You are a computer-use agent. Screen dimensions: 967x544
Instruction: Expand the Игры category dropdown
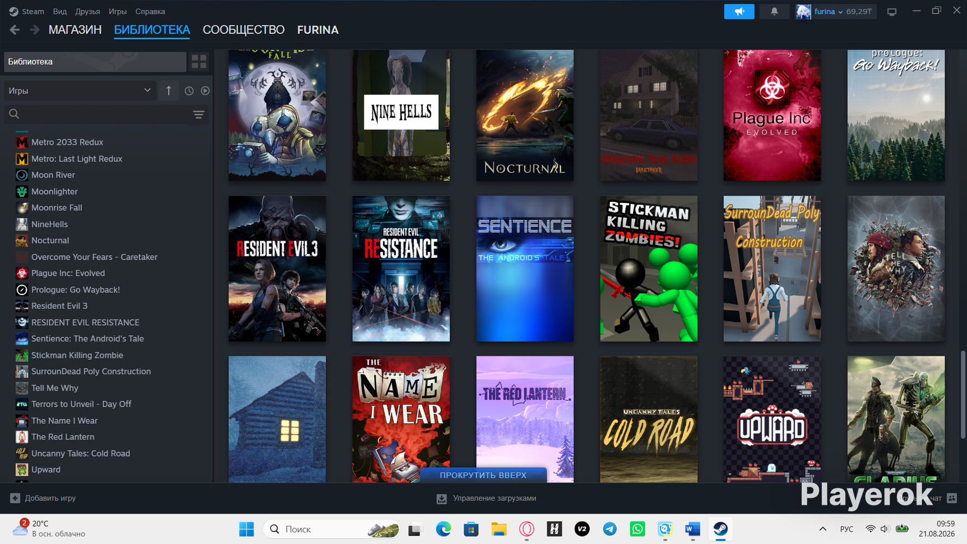click(x=80, y=91)
